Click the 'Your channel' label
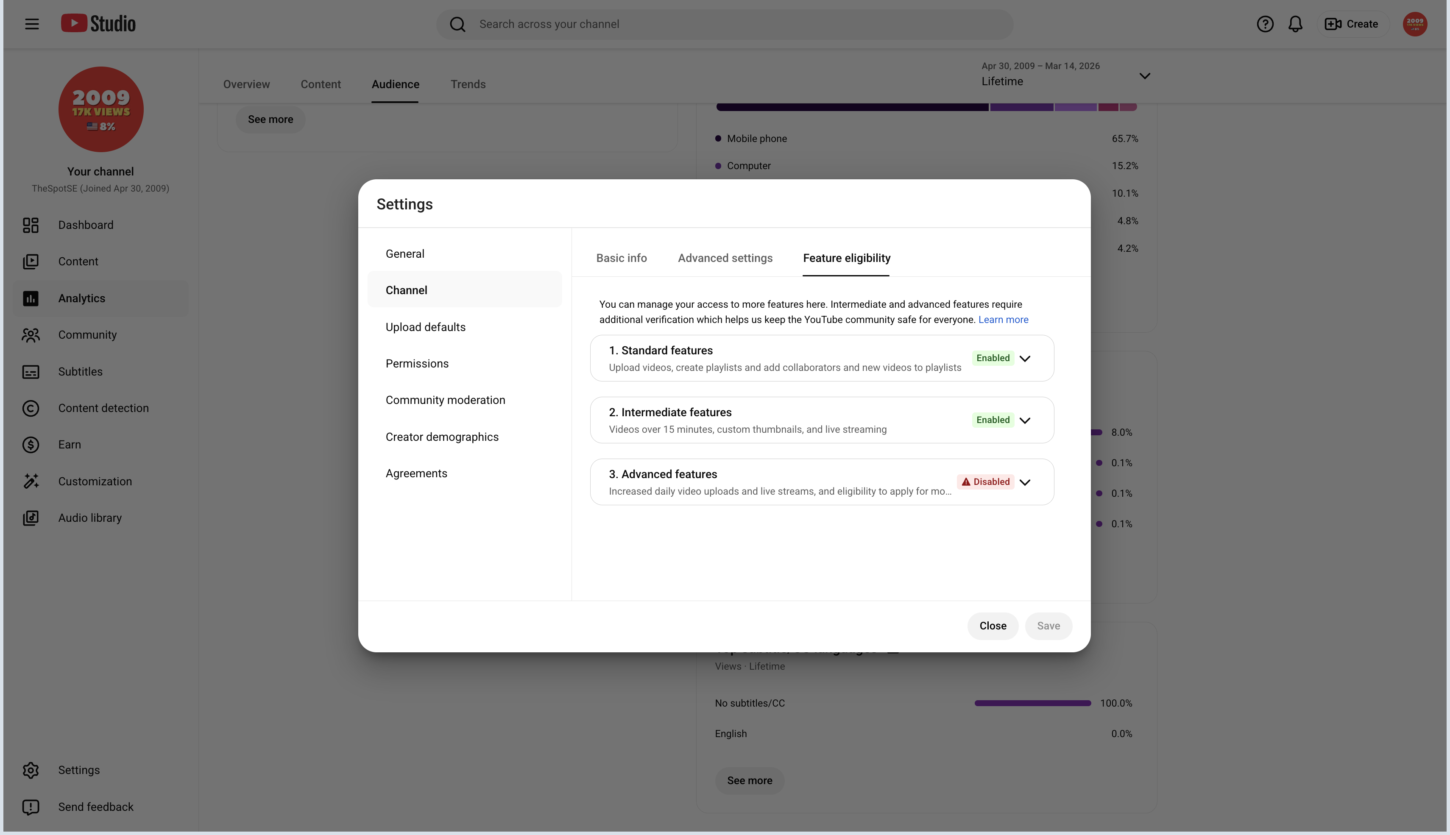 pyautogui.click(x=100, y=172)
